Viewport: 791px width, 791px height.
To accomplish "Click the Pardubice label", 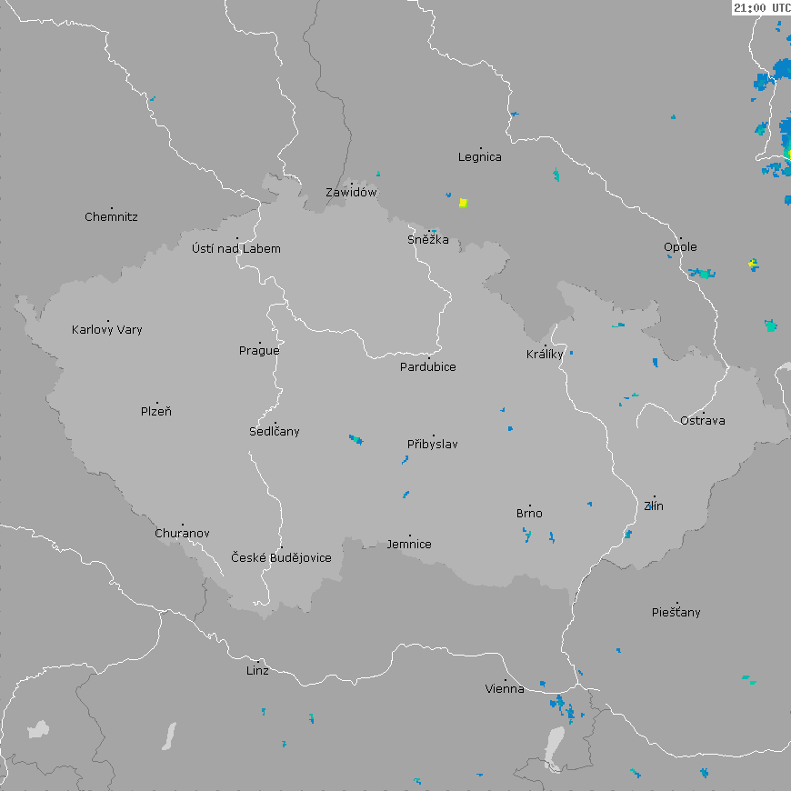I will tap(428, 367).
